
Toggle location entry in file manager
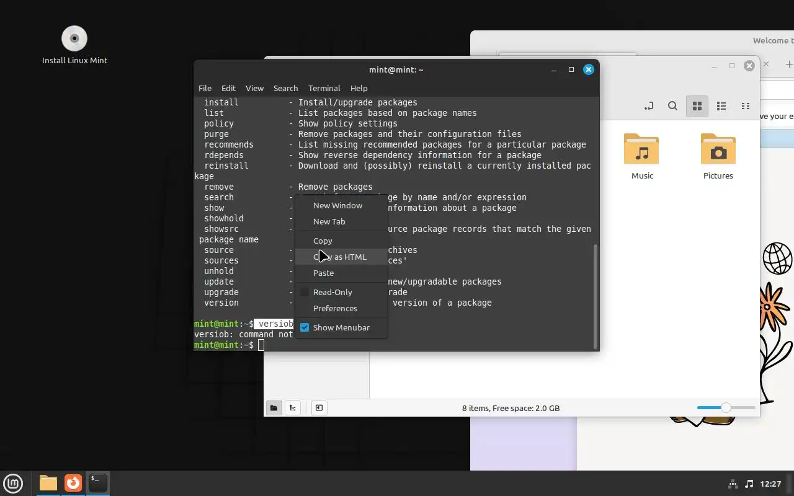point(649,106)
